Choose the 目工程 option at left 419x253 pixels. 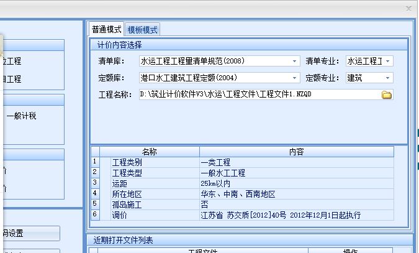coord(11,79)
